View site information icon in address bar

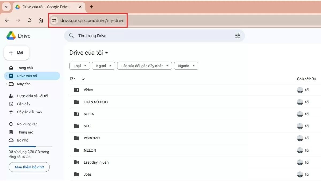pyautogui.click(x=54, y=20)
